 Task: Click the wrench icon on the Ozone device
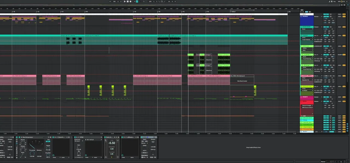(57, 137)
